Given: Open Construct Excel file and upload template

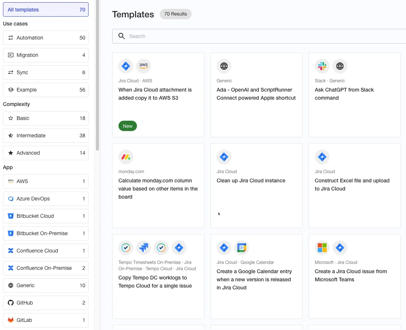Looking at the screenshot, I should 354,186.
